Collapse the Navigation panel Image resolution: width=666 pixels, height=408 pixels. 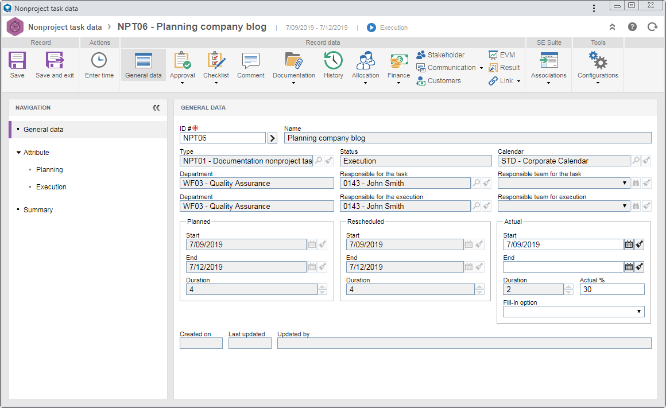pyautogui.click(x=156, y=108)
